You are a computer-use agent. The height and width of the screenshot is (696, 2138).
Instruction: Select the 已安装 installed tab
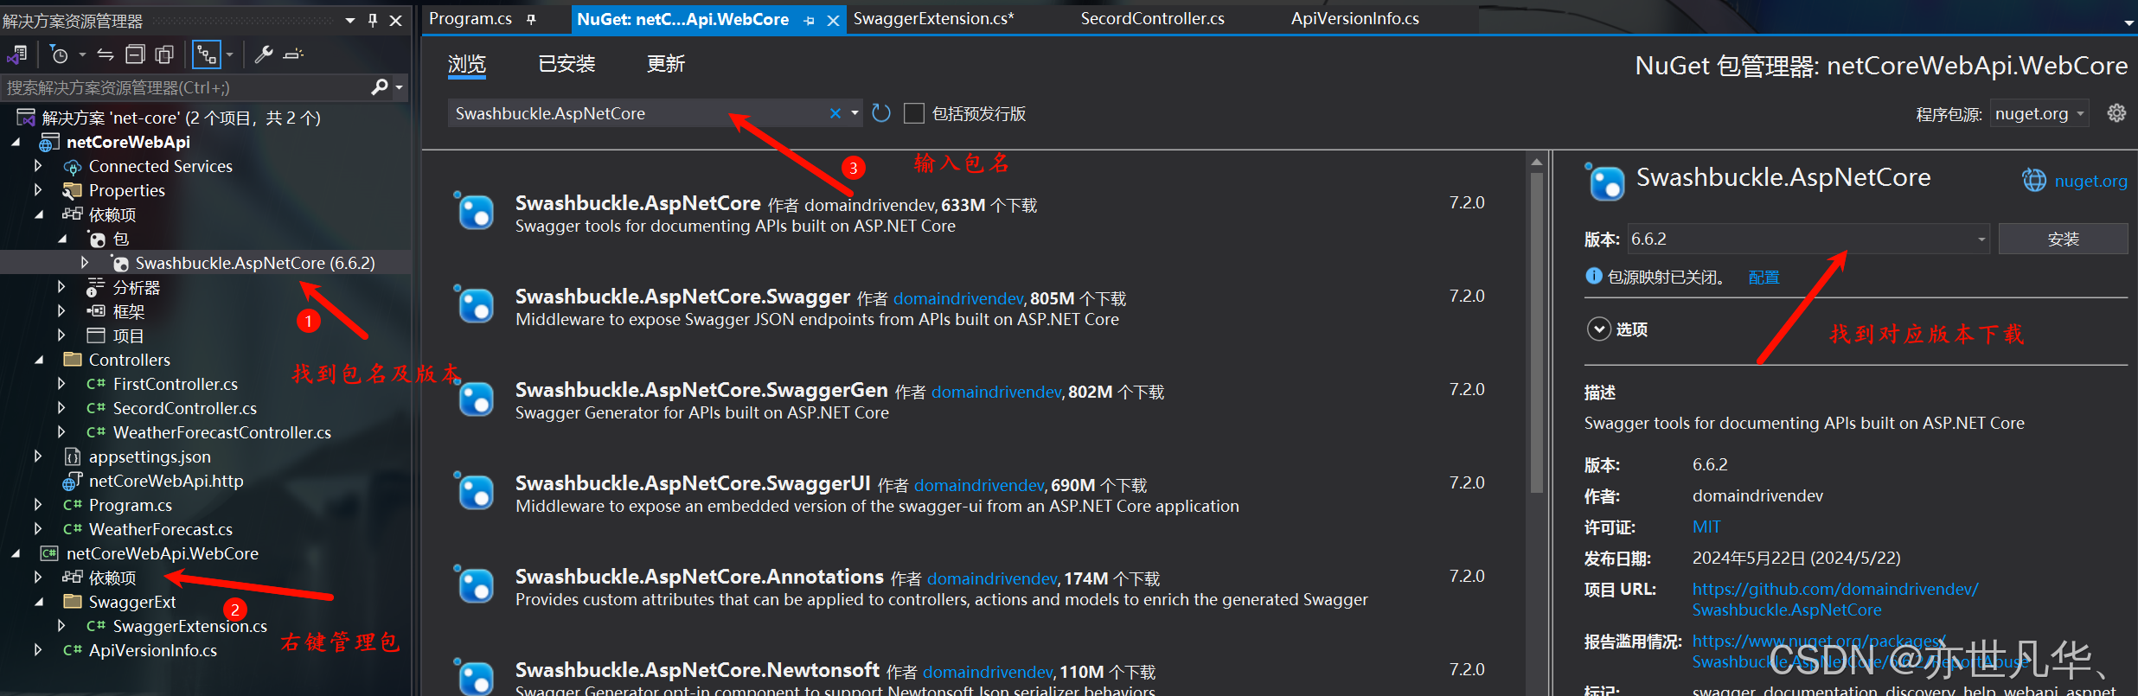(x=567, y=64)
